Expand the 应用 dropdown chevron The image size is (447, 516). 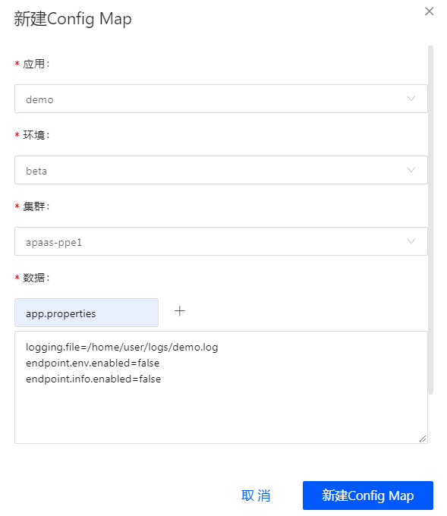(x=411, y=99)
